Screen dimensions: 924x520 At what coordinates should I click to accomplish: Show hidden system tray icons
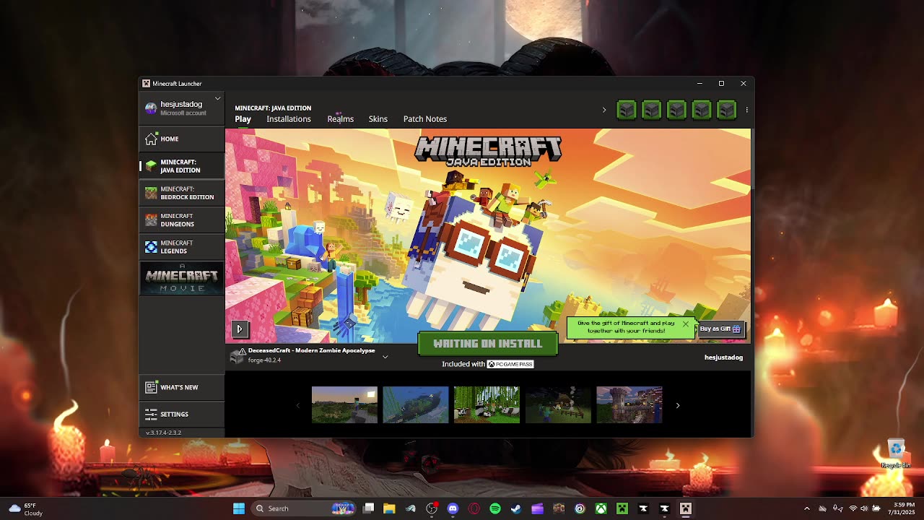[x=807, y=508]
